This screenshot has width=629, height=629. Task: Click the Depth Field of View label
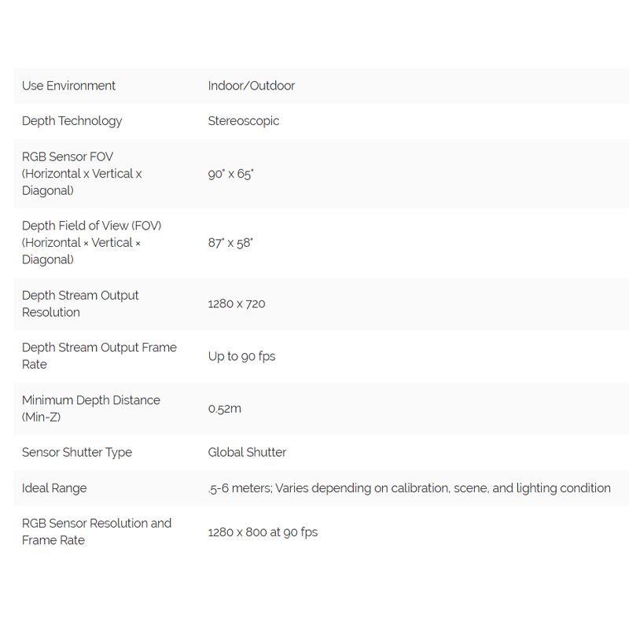tap(91, 243)
